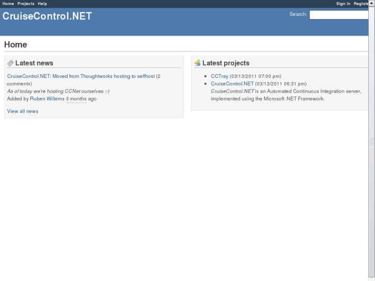Open the CCTray project
The width and height of the screenshot is (375, 281).
[219, 76]
